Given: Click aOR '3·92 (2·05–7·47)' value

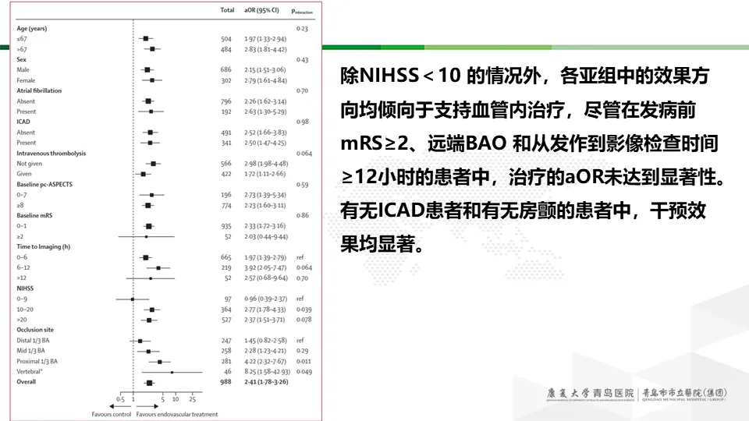Looking at the screenshot, I should [x=265, y=267].
